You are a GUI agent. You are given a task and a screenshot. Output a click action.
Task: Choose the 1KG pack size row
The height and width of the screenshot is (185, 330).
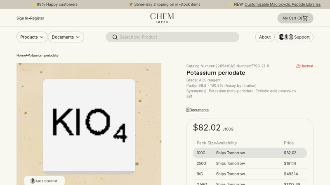[x=250, y=174]
